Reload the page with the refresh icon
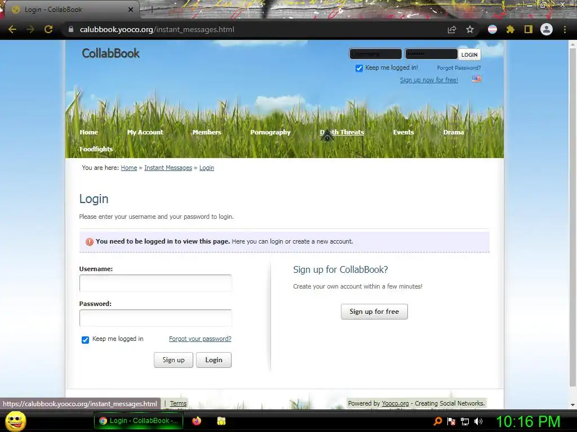577x432 pixels. point(48,29)
